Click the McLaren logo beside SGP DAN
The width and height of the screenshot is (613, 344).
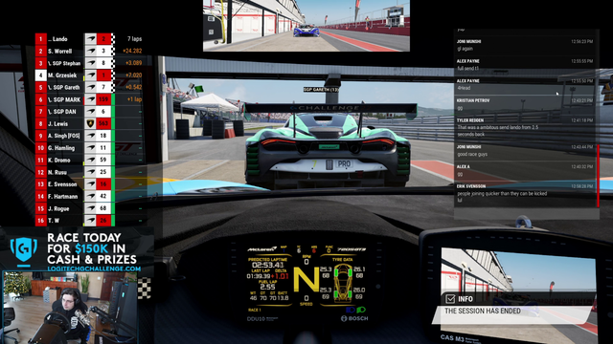coord(91,112)
